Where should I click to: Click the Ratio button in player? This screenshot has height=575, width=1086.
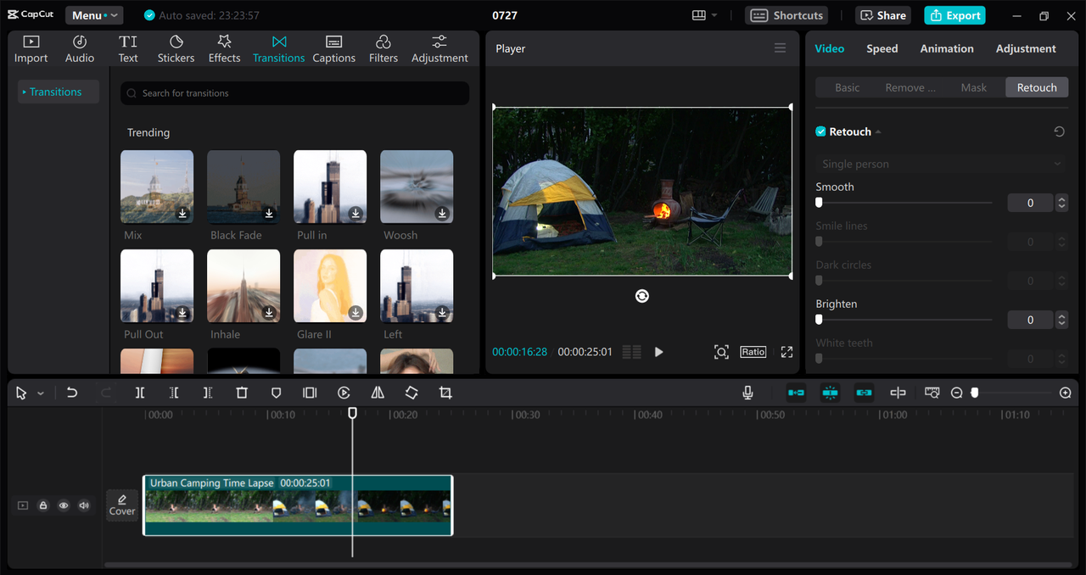point(753,352)
